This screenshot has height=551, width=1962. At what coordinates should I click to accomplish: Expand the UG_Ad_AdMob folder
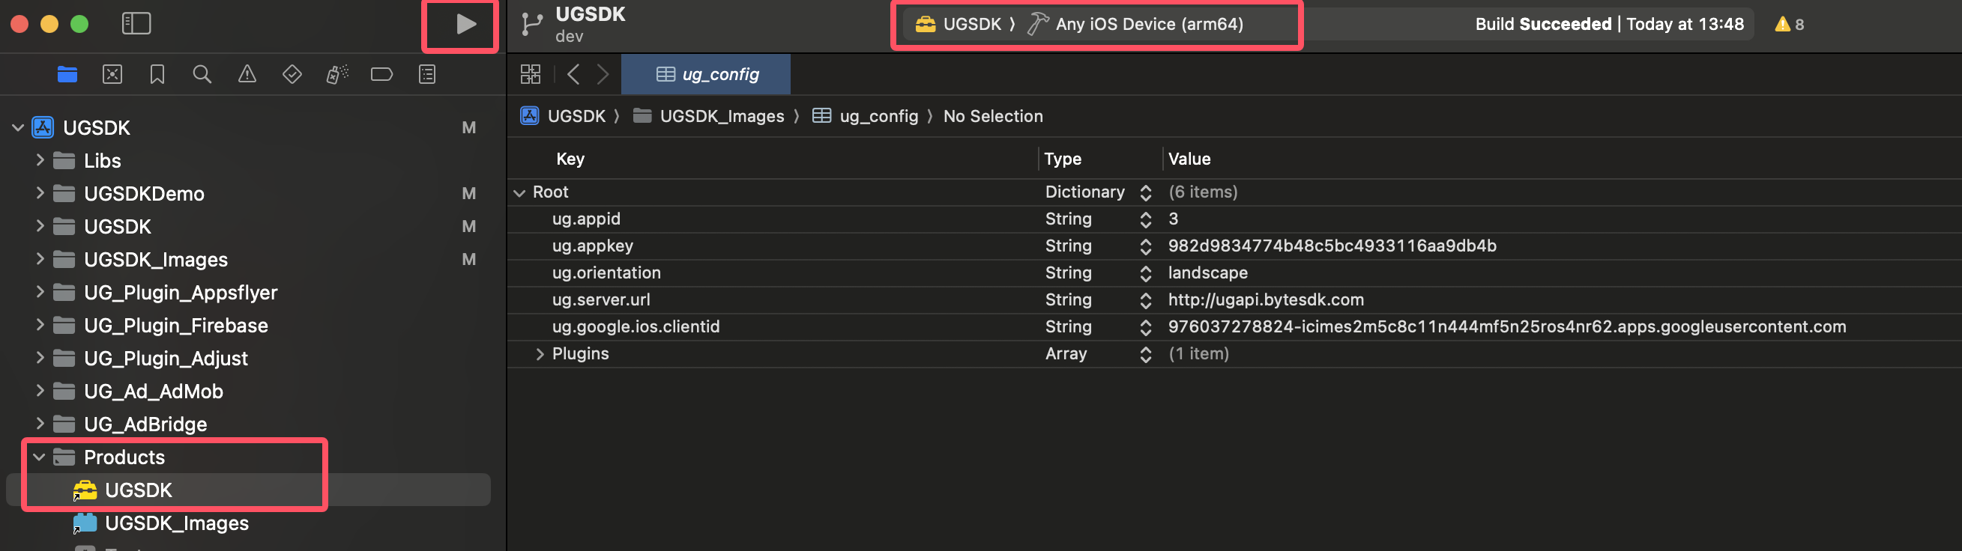40,392
